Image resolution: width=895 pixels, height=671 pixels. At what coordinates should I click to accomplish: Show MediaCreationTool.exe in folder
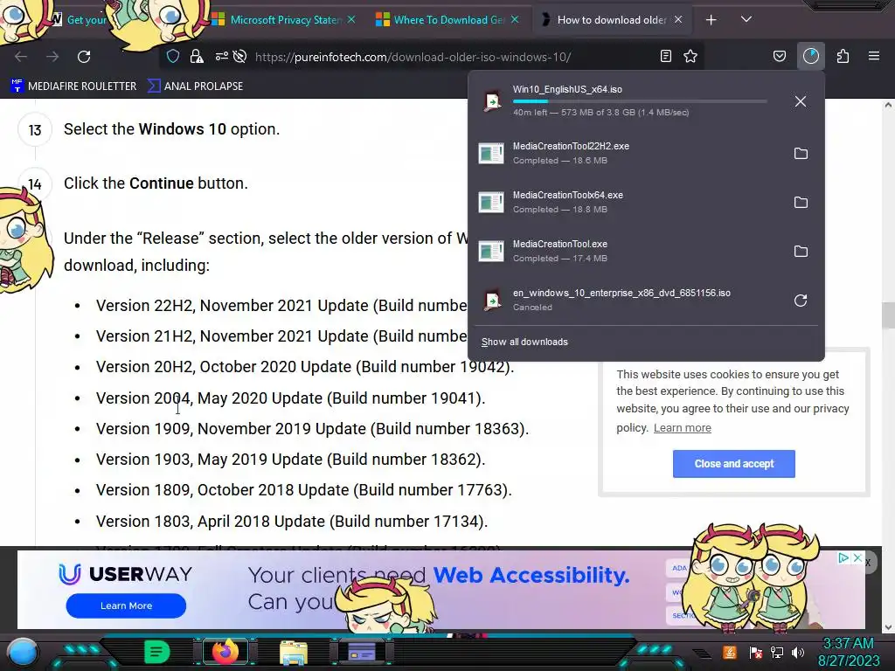pos(801,252)
